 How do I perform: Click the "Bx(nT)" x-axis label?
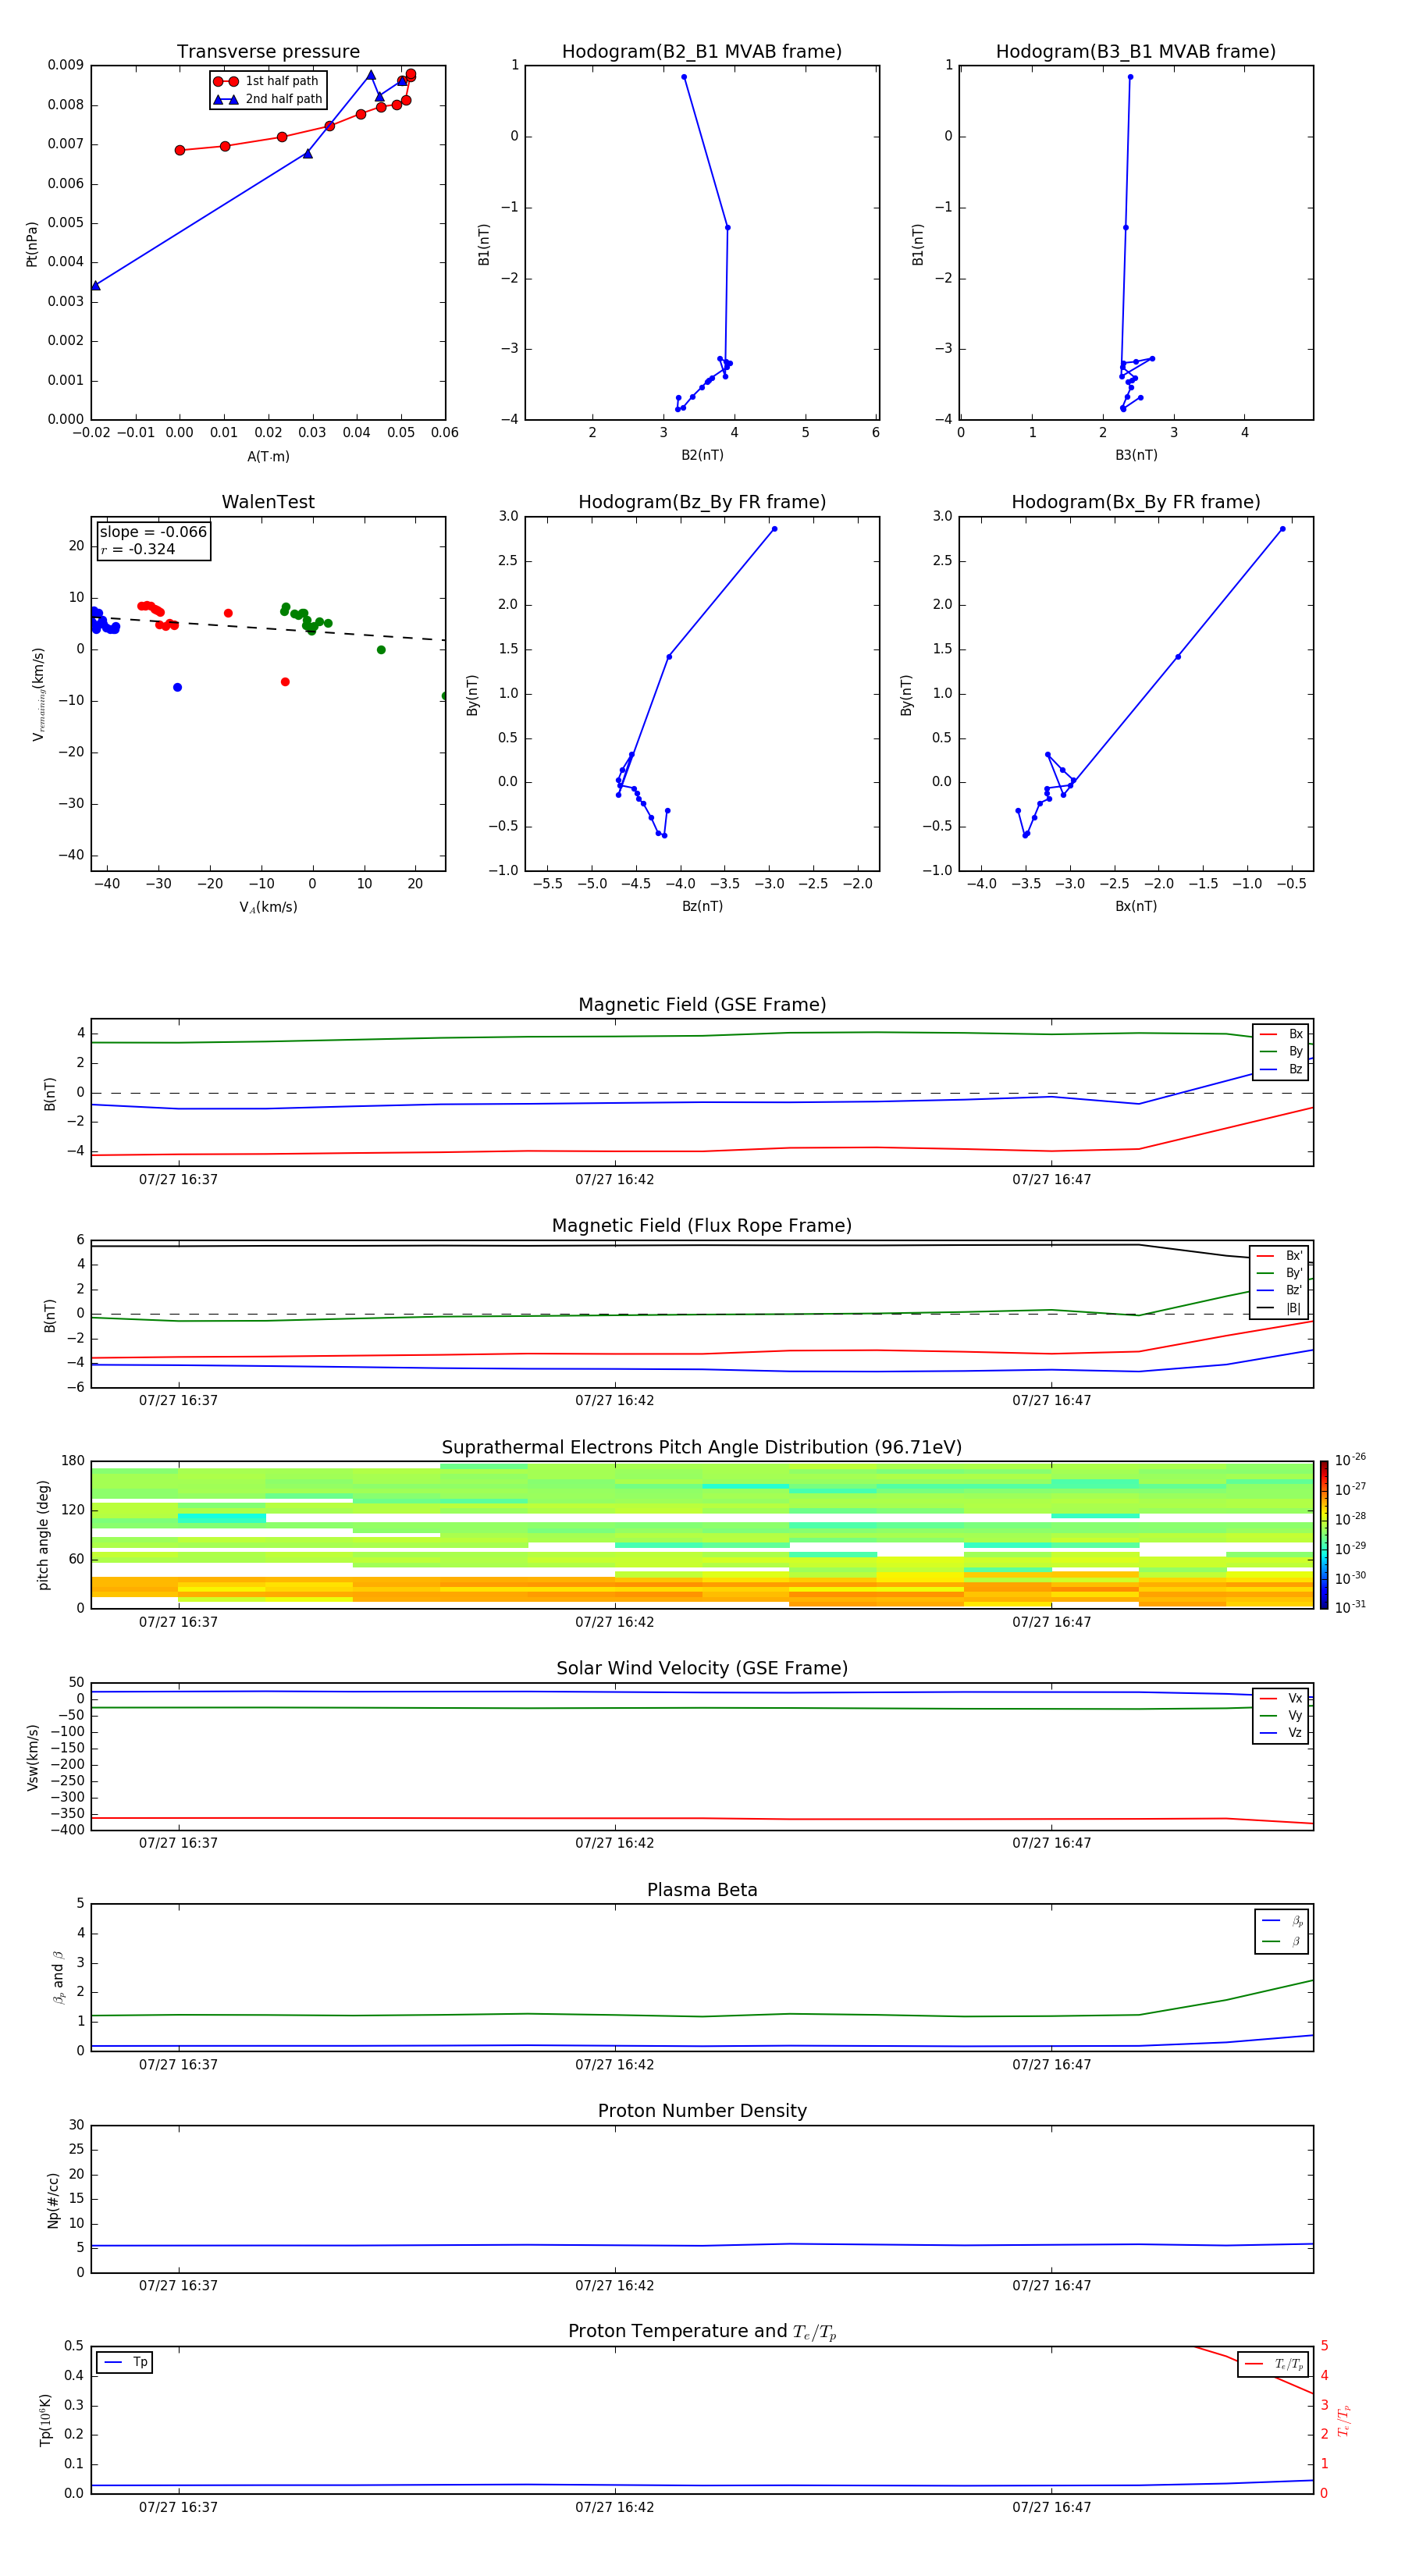(1136, 906)
